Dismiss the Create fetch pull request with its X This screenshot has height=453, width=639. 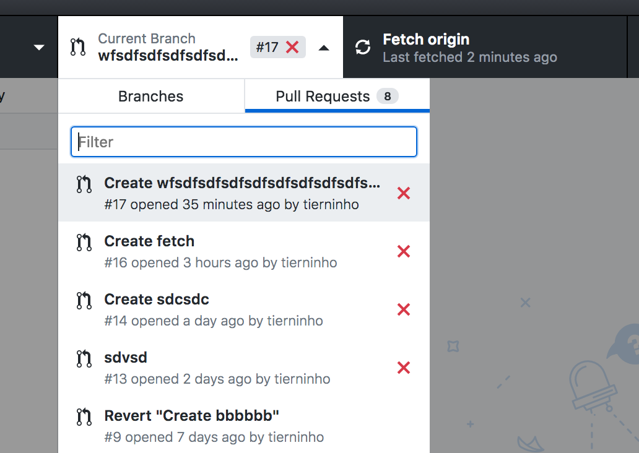(x=403, y=251)
